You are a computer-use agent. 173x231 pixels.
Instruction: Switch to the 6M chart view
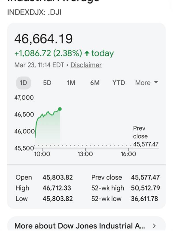point(95,83)
